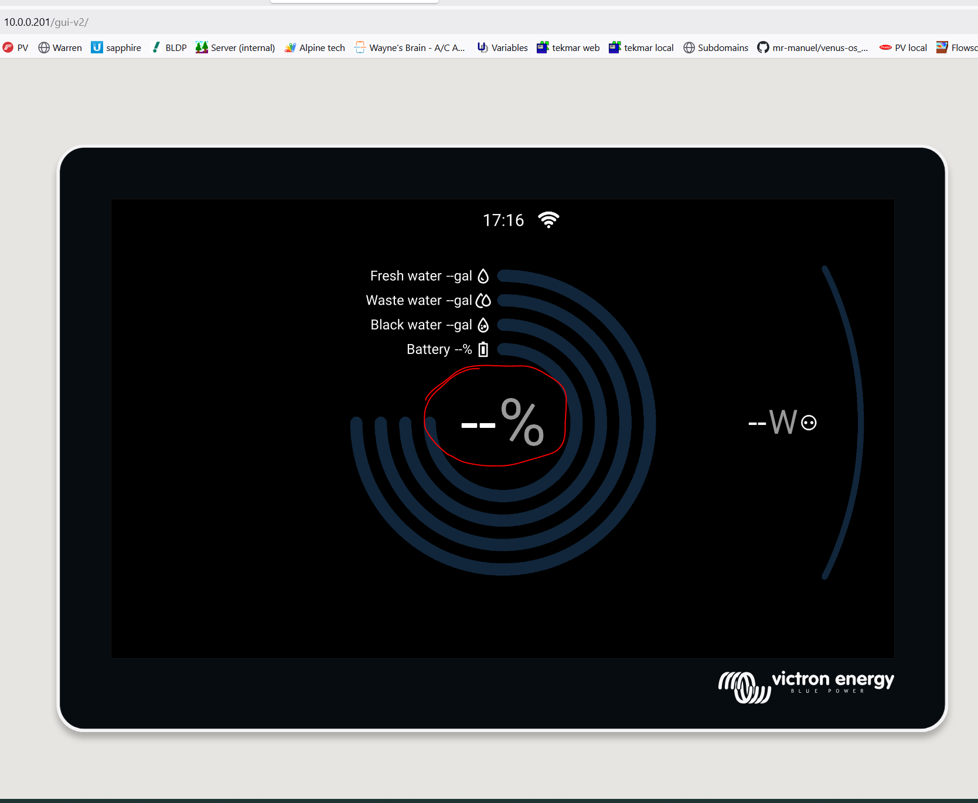Open the Warren bookmark
The height and width of the screenshot is (803, 978).
pyautogui.click(x=60, y=47)
